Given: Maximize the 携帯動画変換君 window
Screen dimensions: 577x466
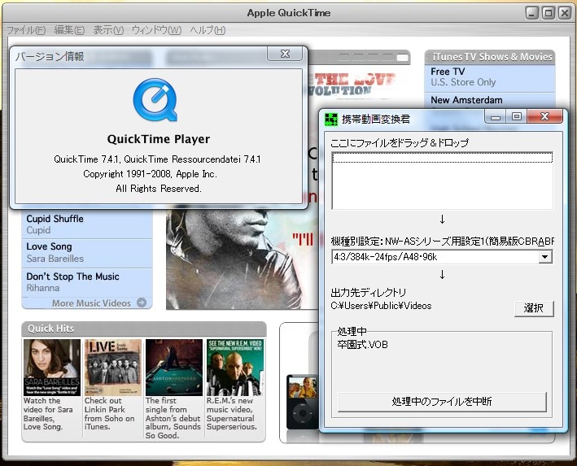Looking at the screenshot, I should click(517, 117).
